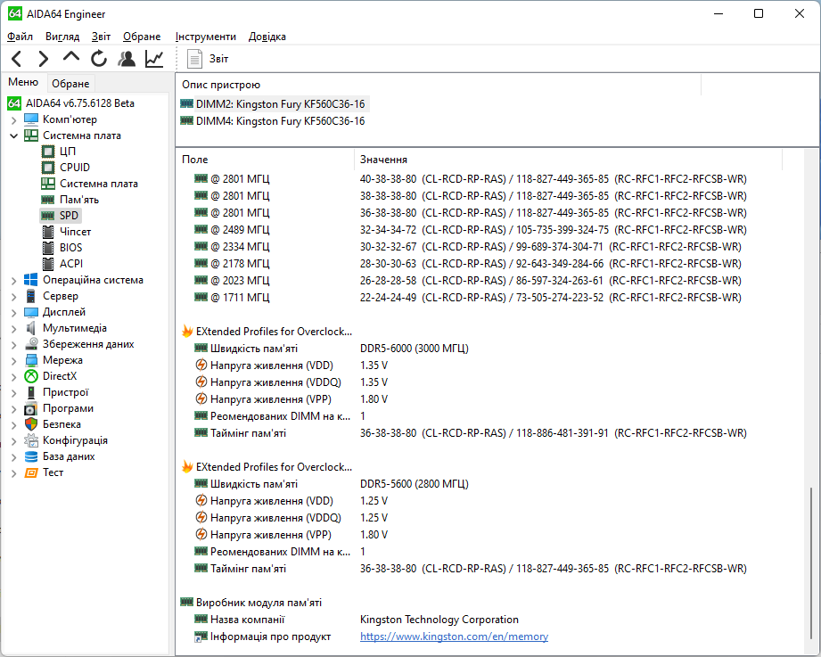Viewport: 821px width, 657px height.
Task: Open the Інструменти menu
Action: tap(206, 37)
